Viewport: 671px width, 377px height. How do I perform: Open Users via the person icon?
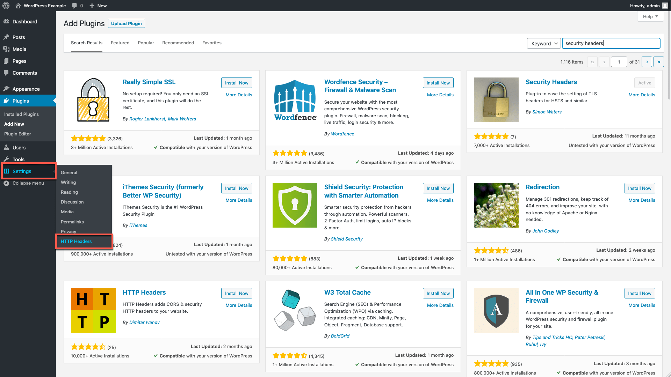coord(7,147)
